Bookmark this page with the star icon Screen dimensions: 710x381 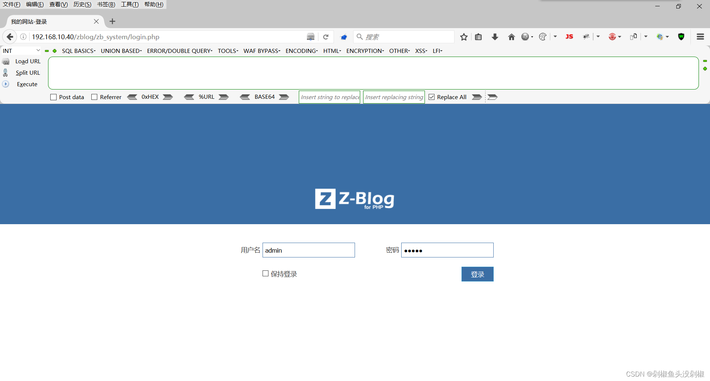pos(464,37)
